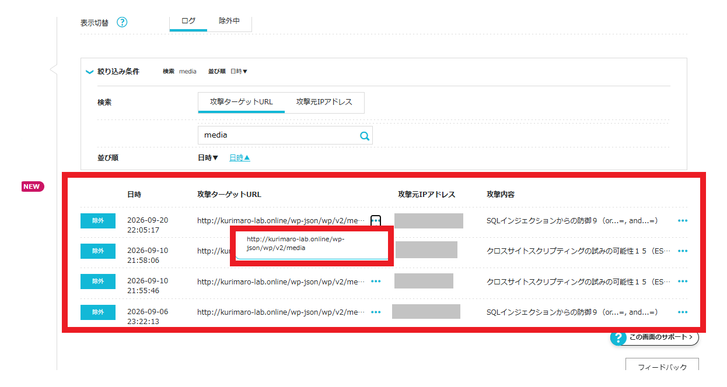Exclude the 2026-09-10 21:55:46 log entry

click(98, 282)
